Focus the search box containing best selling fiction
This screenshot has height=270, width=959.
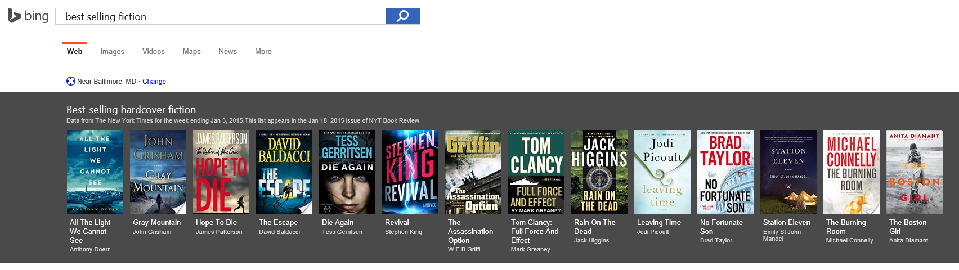(x=219, y=17)
